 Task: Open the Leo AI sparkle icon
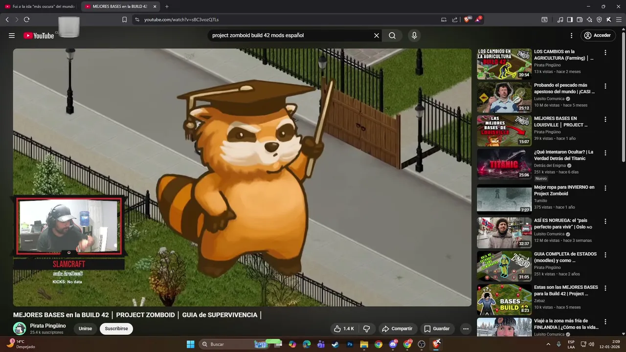pyautogui.click(x=589, y=20)
